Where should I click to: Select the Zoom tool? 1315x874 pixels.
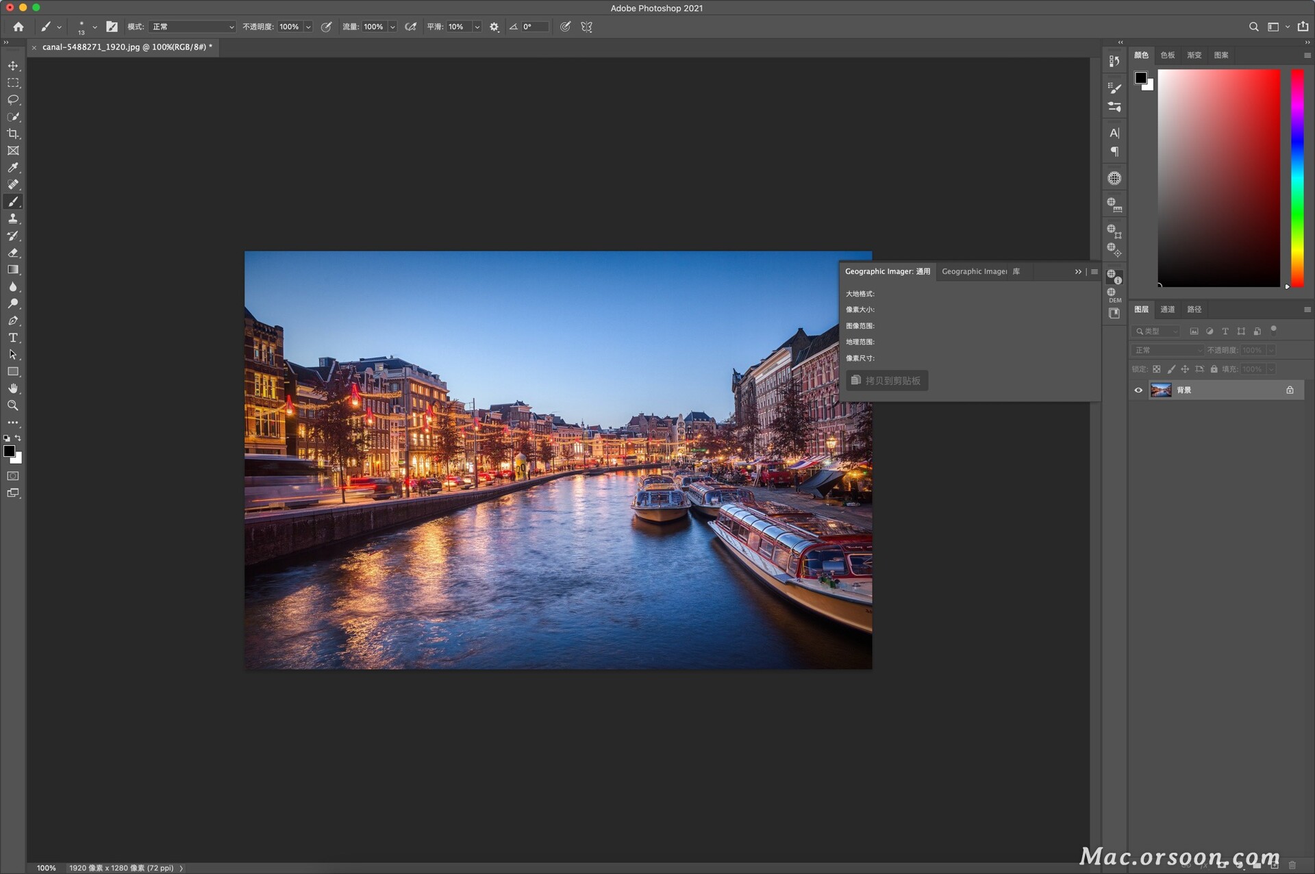13,405
